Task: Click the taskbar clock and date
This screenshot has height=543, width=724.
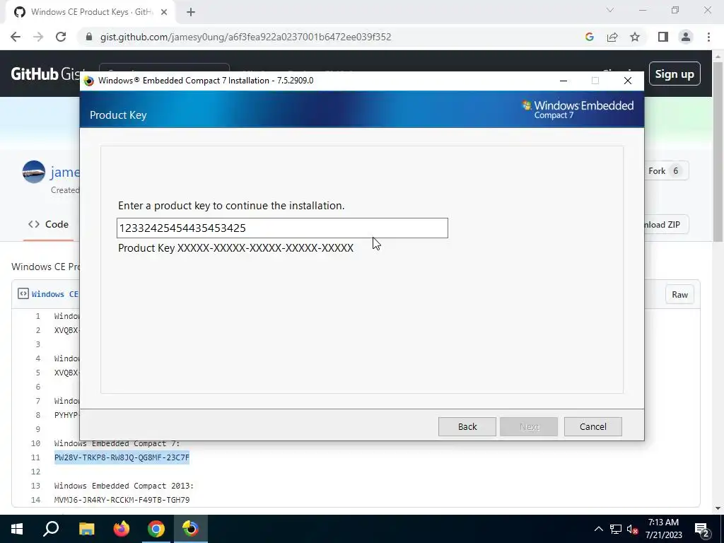Action: pyautogui.click(x=663, y=529)
